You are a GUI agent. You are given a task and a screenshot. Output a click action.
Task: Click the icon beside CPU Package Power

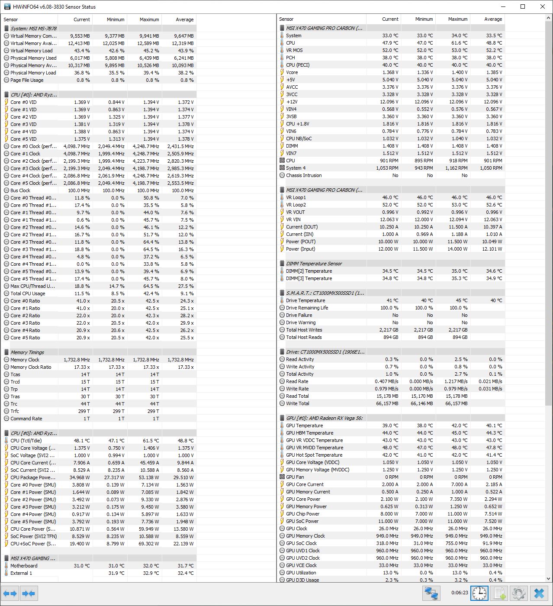click(6, 477)
